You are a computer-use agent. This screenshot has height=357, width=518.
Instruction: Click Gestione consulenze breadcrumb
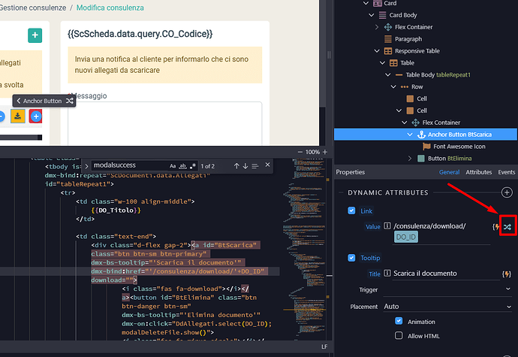click(x=33, y=8)
